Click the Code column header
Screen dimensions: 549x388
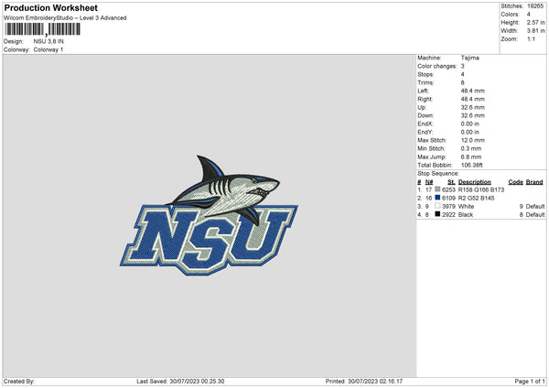515,181
